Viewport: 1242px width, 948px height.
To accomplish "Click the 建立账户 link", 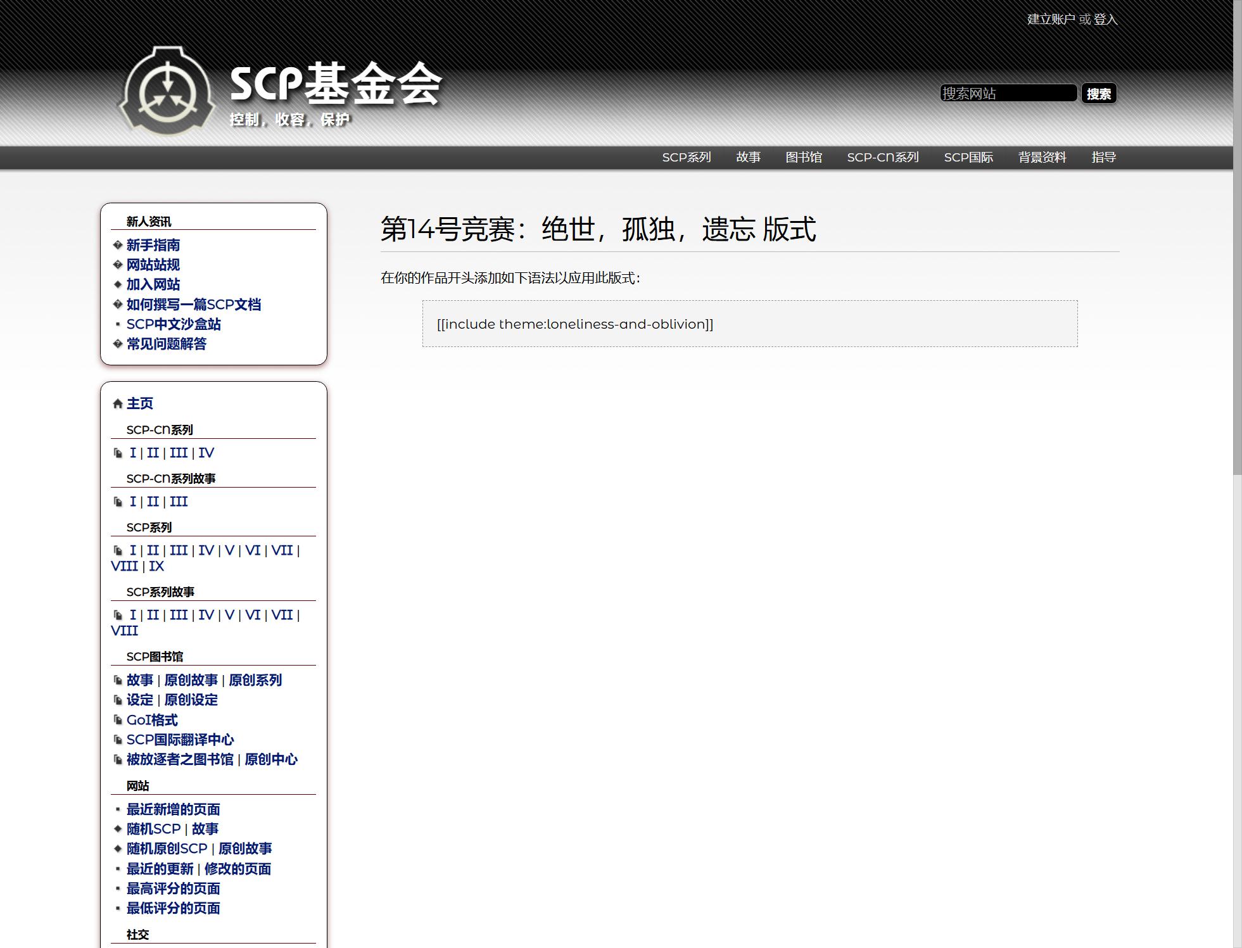I will pos(1050,20).
